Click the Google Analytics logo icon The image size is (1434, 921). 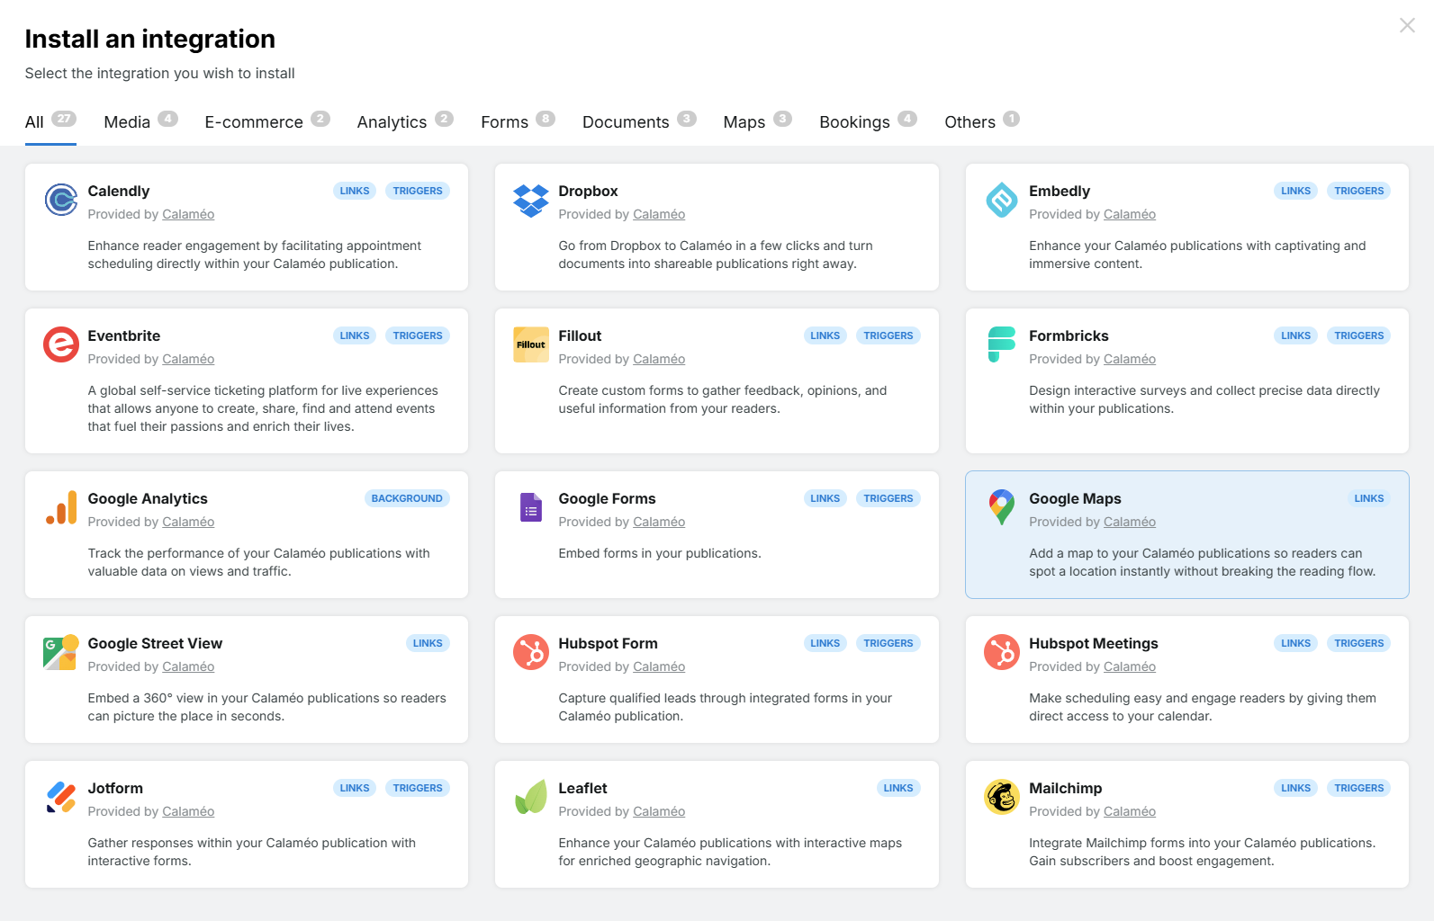pos(61,507)
